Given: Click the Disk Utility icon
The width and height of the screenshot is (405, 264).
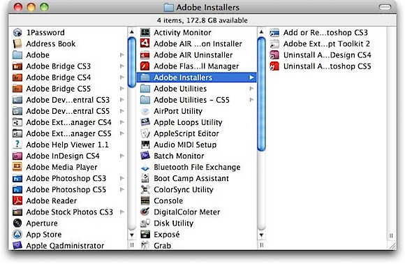Looking at the screenshot, I should [x=145, y=223].
